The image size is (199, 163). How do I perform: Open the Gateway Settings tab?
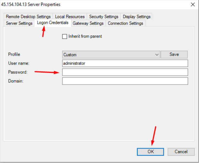[88, 23]
